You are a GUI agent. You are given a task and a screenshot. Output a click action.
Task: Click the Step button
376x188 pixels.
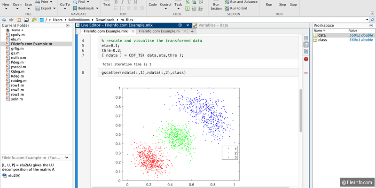[x=282, y=5]
